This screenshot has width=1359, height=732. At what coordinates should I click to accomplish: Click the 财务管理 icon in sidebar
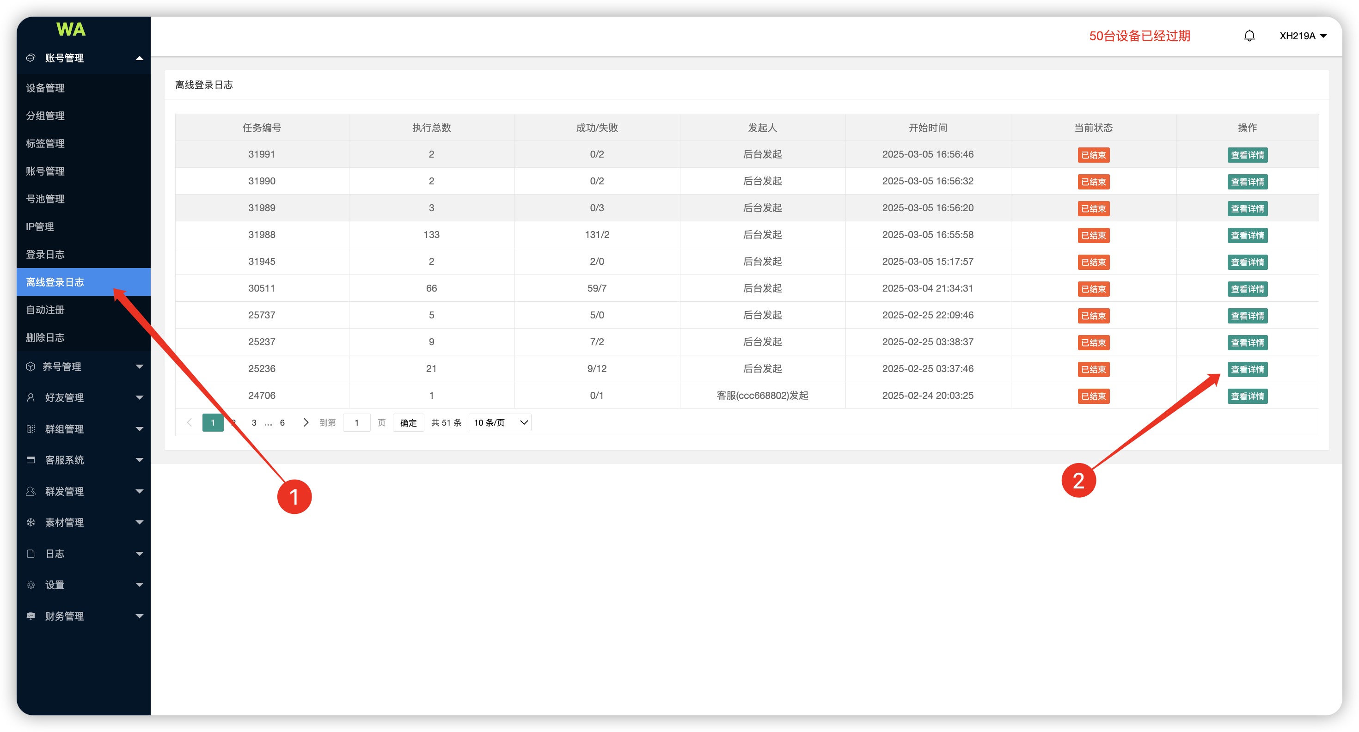(31, 616)
